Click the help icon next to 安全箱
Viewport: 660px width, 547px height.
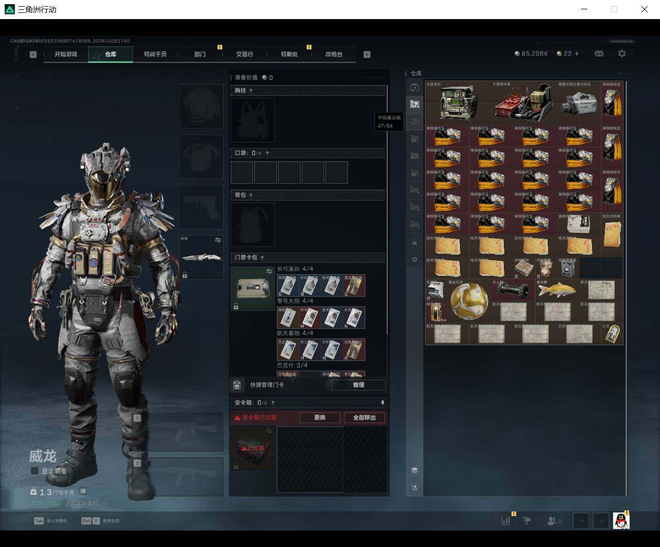[x=273, y=403]
